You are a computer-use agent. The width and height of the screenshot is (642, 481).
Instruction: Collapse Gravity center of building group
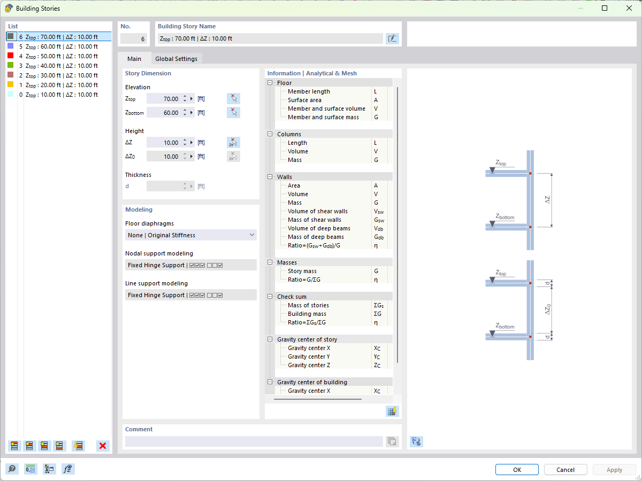coord(270,382)
